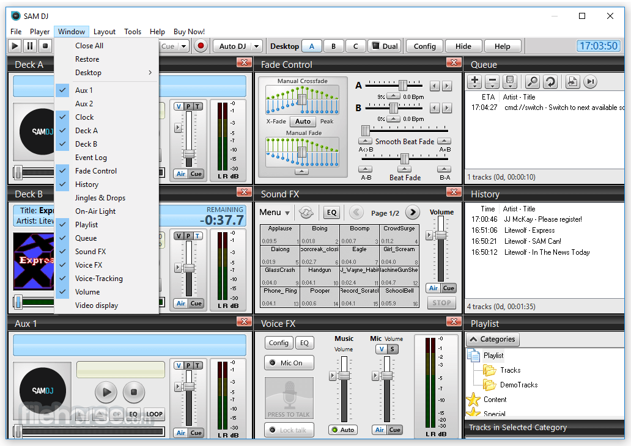Open the Queue search magnifier icon
631x446 pixels.
533,82
